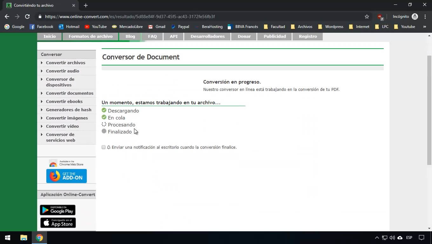
Task: Click the address bar URL
Action: click(130, 17)
